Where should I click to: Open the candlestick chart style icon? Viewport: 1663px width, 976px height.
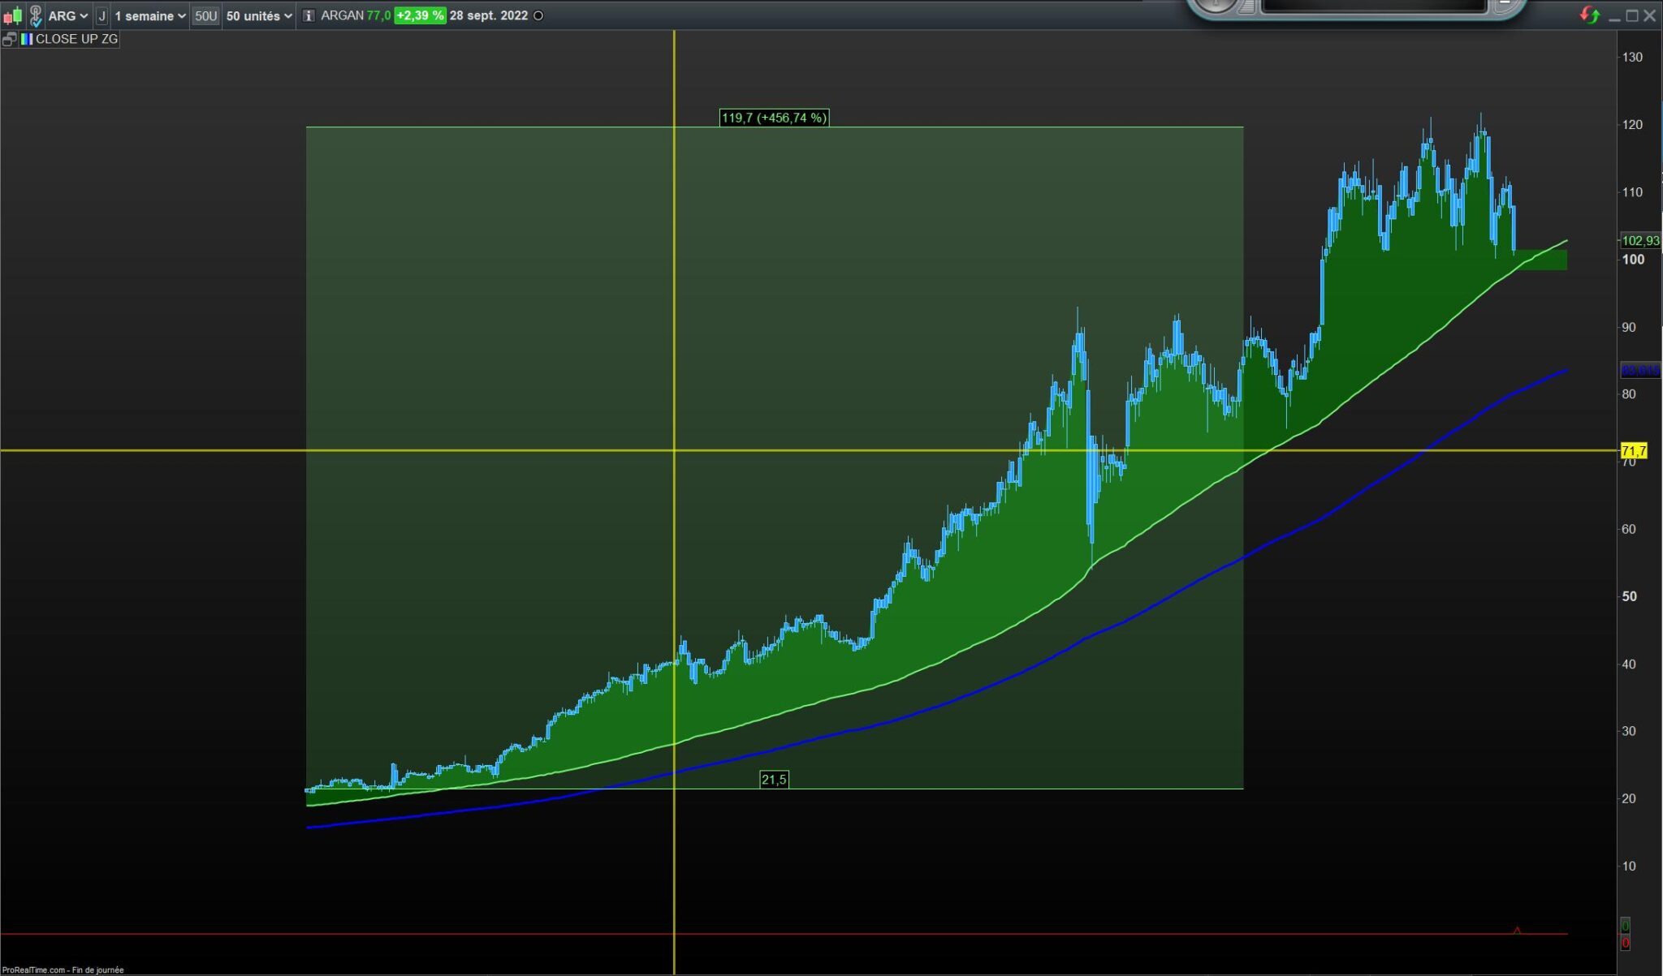(x=12, y=15)
